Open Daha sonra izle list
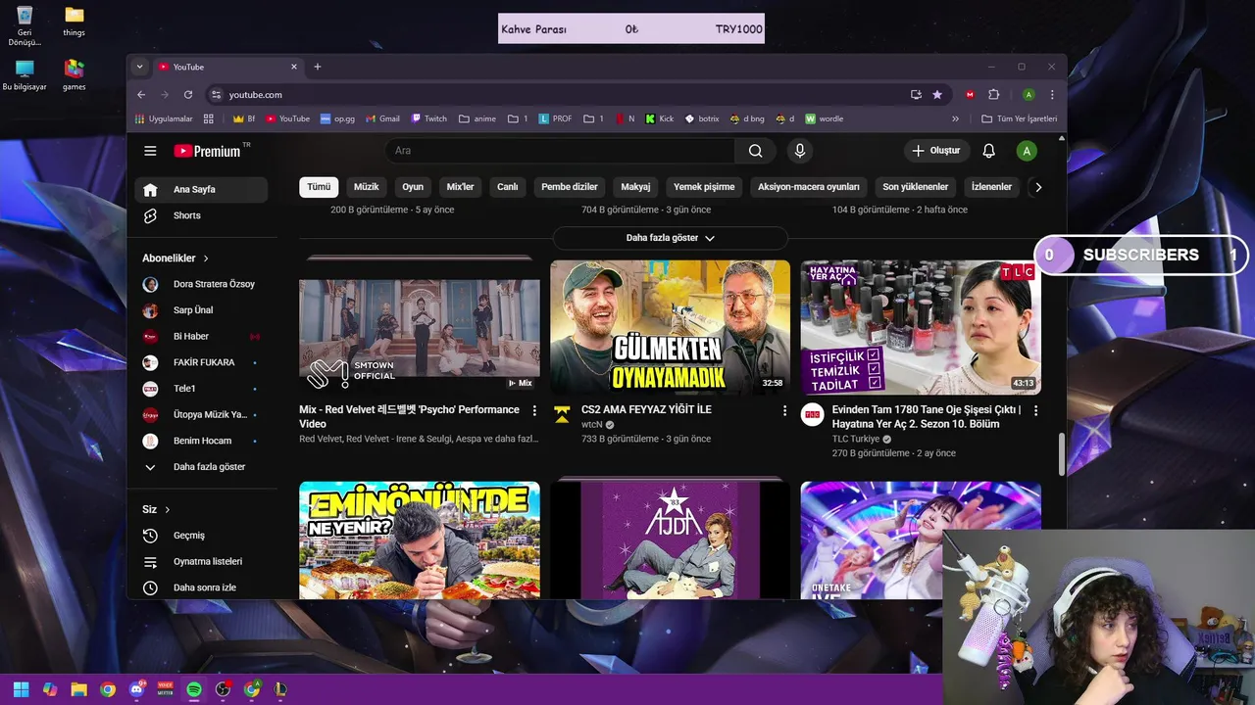 pos(201,587)
